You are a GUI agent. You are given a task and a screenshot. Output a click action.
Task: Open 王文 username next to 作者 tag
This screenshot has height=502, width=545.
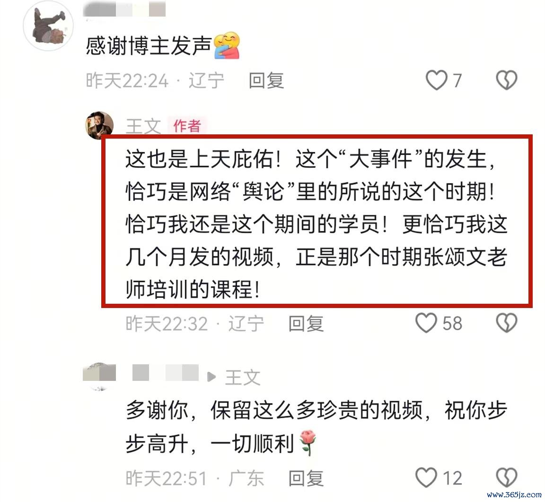click(x=143, y=126)
